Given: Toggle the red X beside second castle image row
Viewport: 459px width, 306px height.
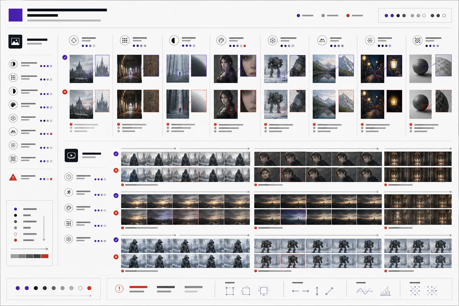Looking at the screenshot, I should [x=65, y=92].
